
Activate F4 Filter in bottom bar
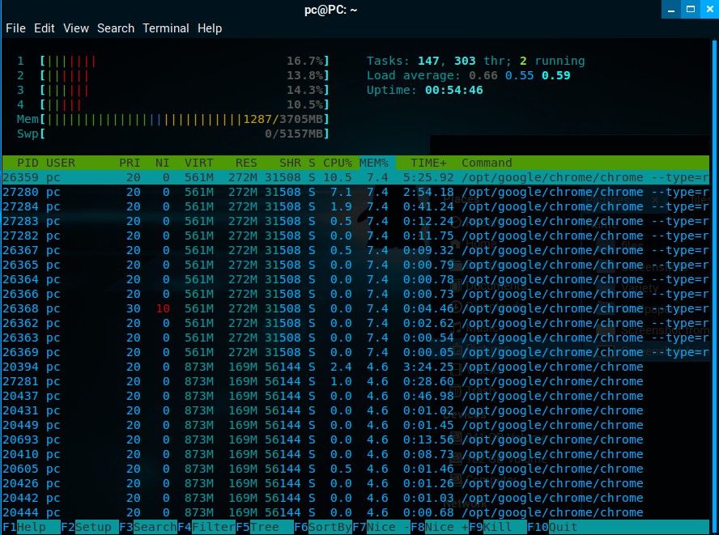point(206,527)
